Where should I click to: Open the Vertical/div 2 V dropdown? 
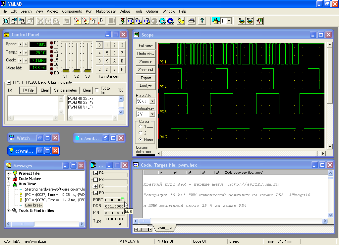click(x=152, y=114)
